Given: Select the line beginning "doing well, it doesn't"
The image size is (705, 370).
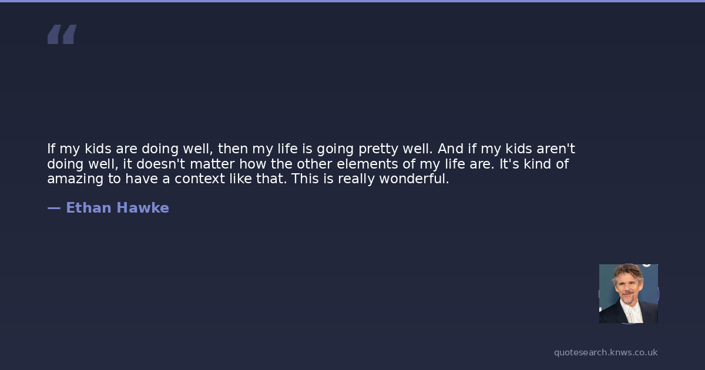Looking at the screenshot, I should [307, 164].
